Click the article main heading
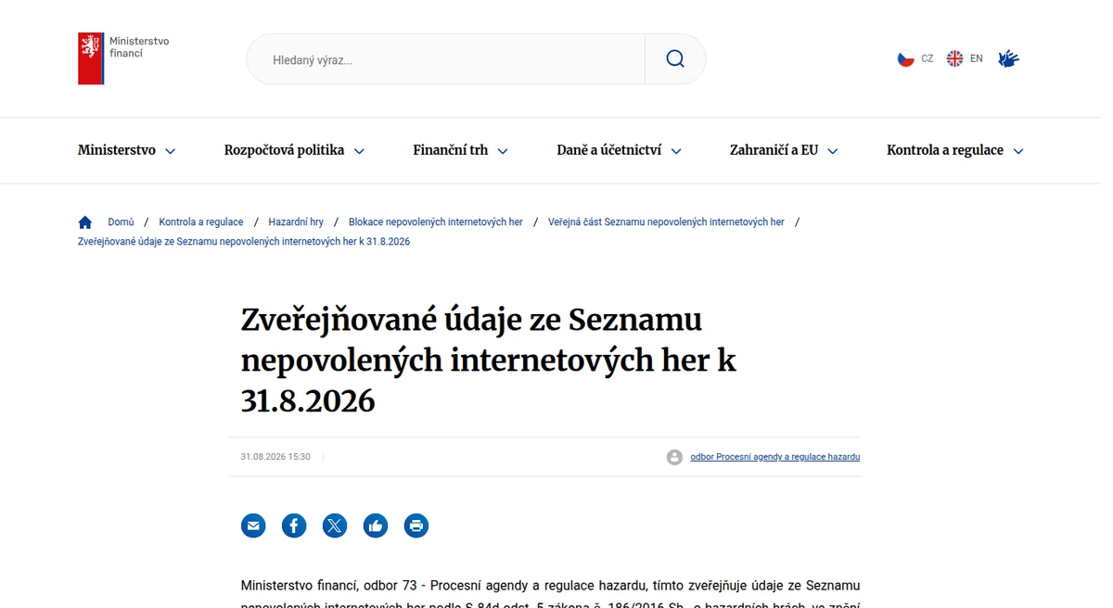This screenshot has height=608, width=1113. [489, 361]
